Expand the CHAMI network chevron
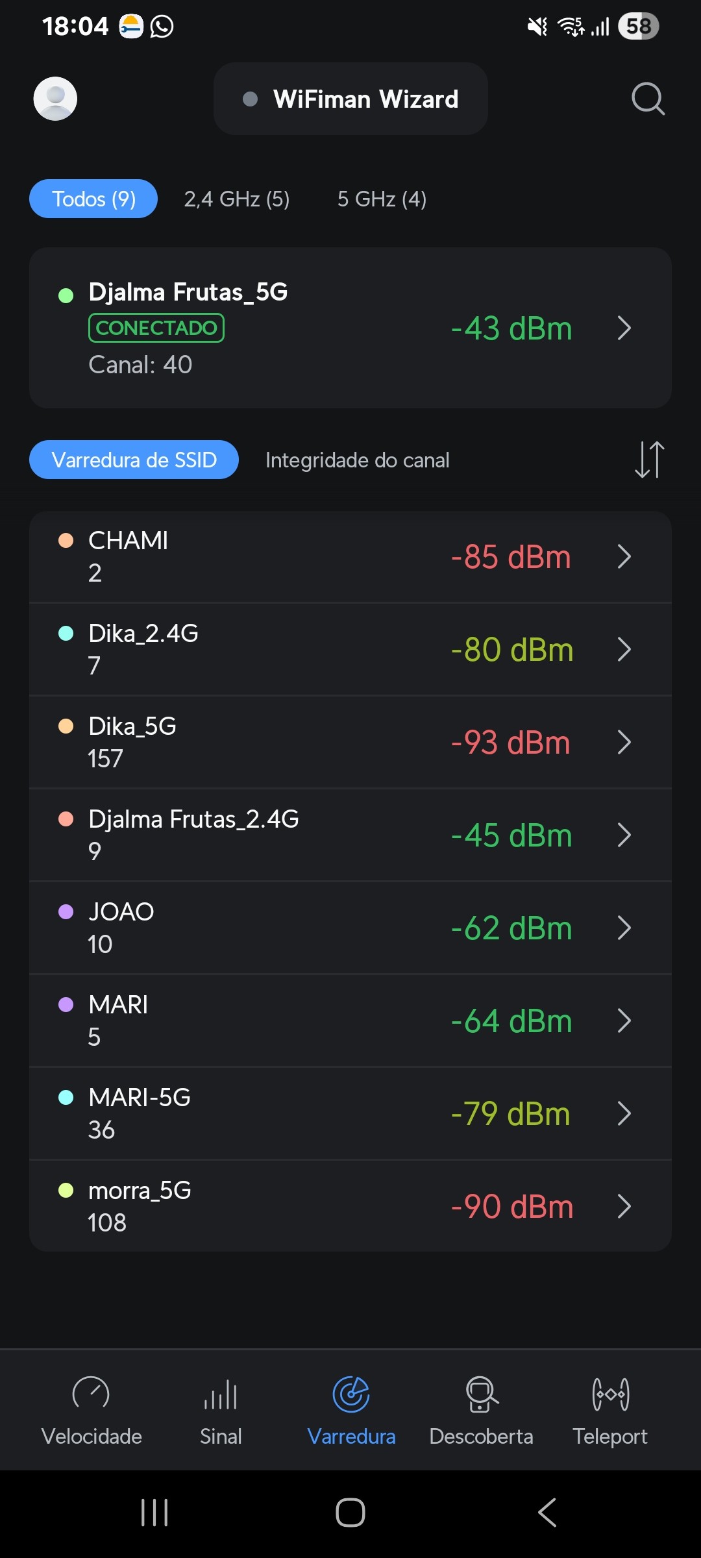This screenshot has width=701, height=1558. pyautogui.click(x=624, y=556)
